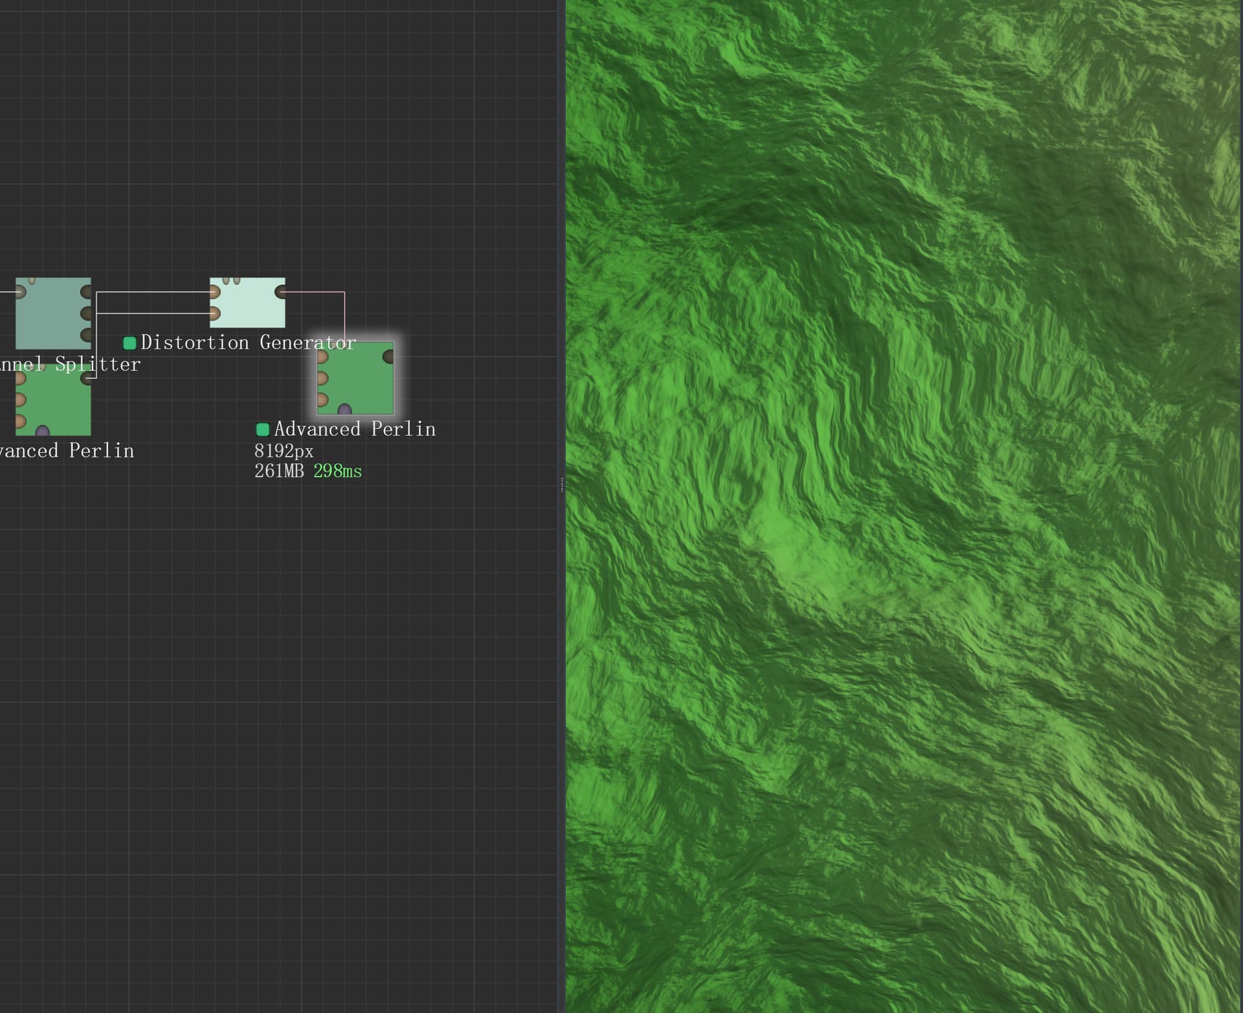
Task: Click Channel Splitter's left input port
Action: click(x=20, y=292)
